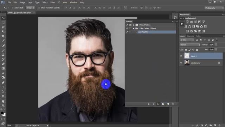Select the Eyedropper tool
The height and width of the screenshot is (127, 225).
[3, 41]
